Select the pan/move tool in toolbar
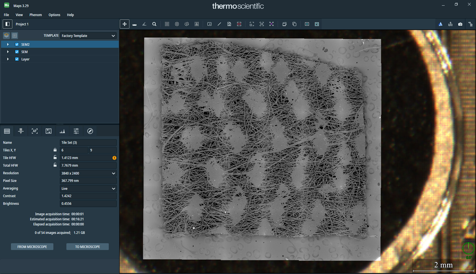The height and width of the screenshot is (274, 476). point(125,24)
